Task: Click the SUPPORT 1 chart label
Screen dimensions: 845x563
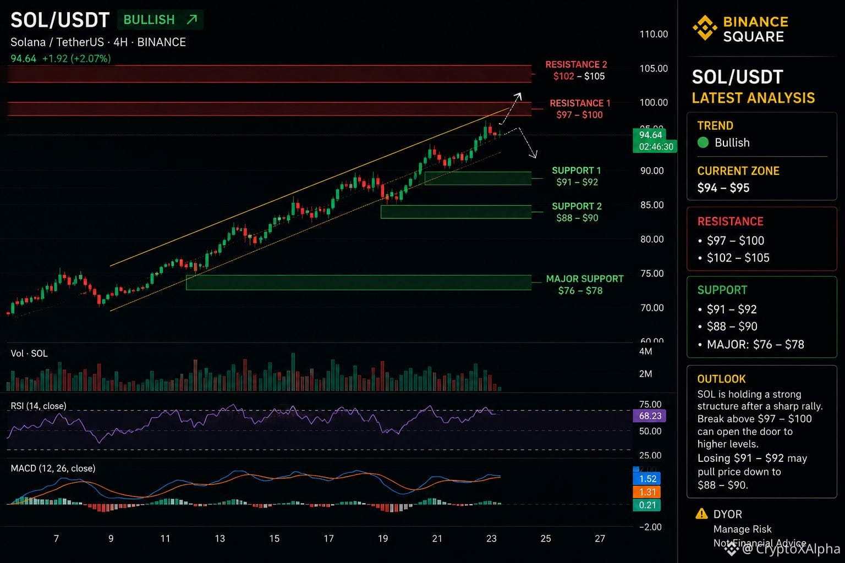Action: click(x=577, y=170)
